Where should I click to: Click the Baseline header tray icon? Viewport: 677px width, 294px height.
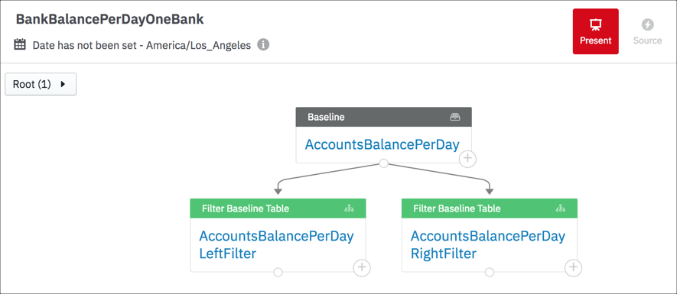[x=455, y=117]
